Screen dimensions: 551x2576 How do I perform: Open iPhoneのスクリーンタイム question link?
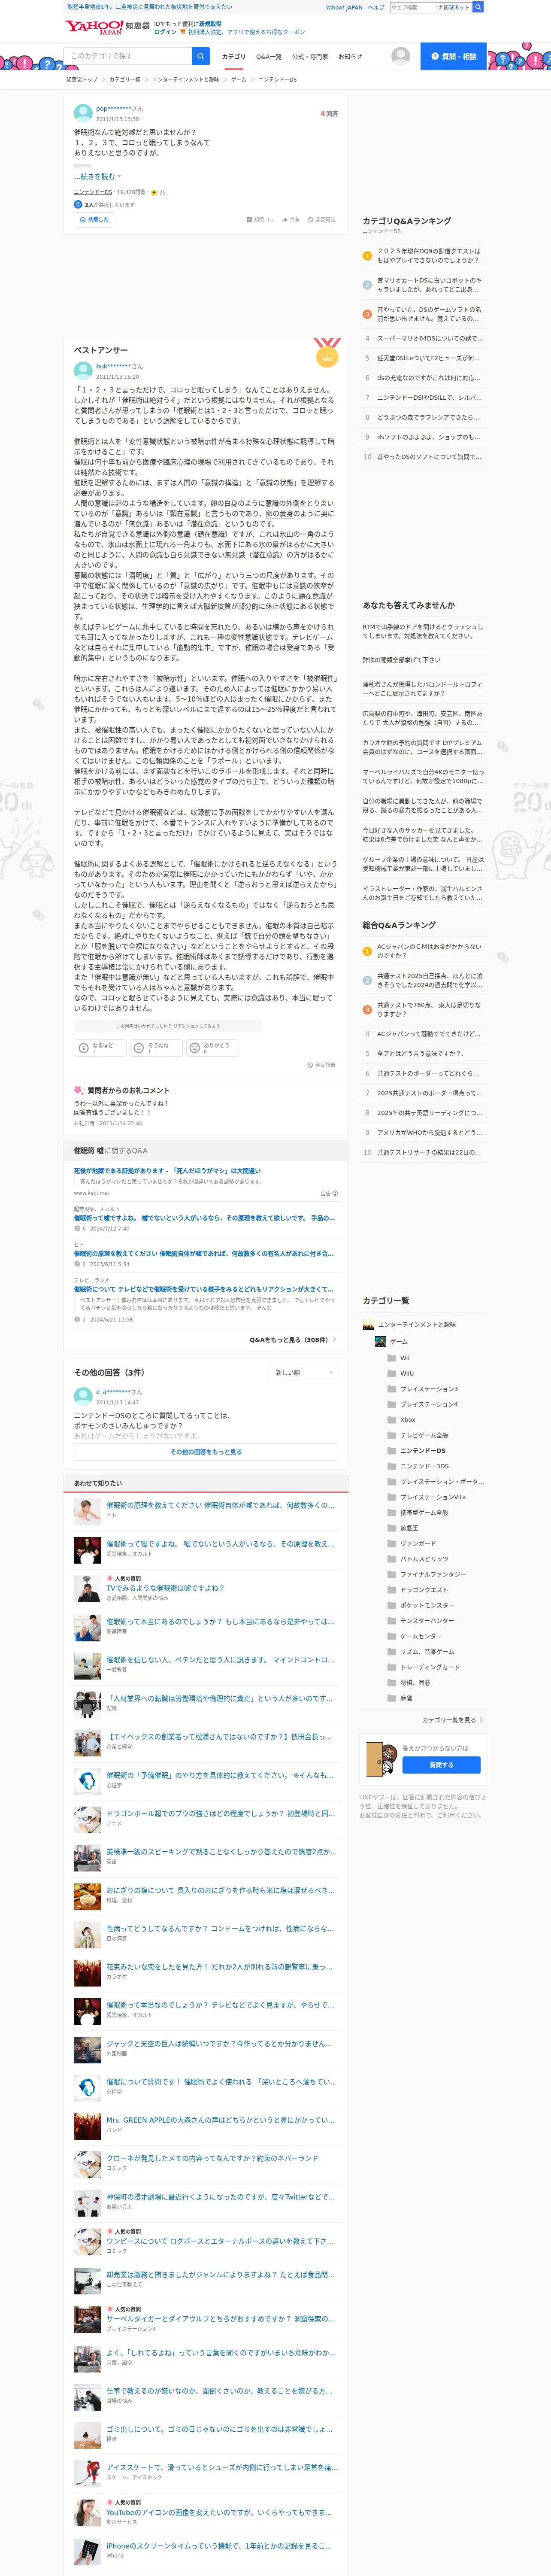(218, 2546)
